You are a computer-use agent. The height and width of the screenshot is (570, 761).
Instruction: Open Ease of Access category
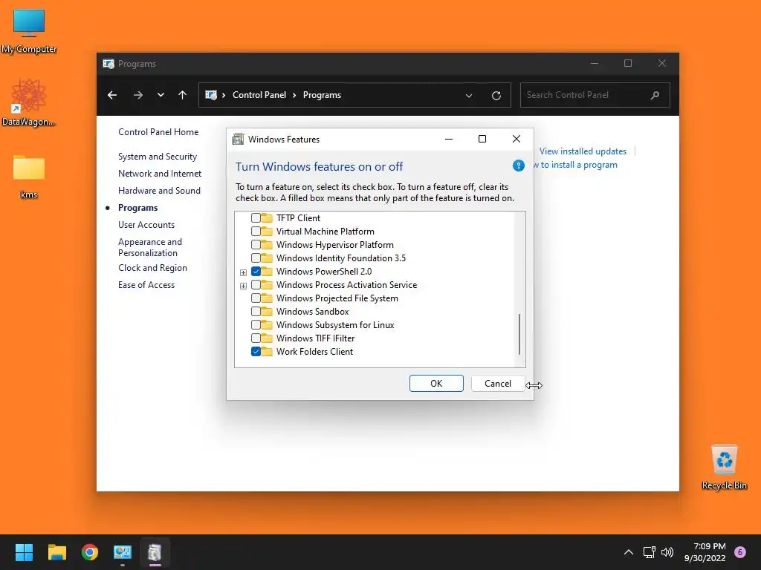[146, 285]
